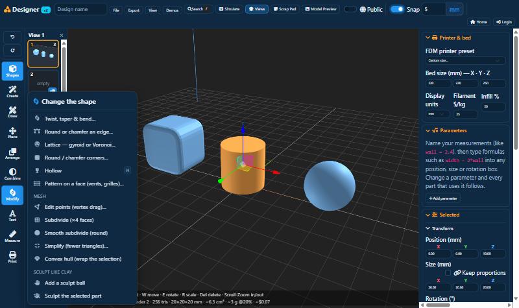This screenshot has width=519, height=308.
Task: Choose Subdivide (×4 faces)
Action: tap(82, 220)
